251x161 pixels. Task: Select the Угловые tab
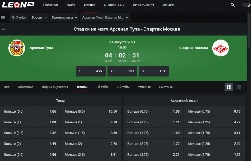coord(144,87)
